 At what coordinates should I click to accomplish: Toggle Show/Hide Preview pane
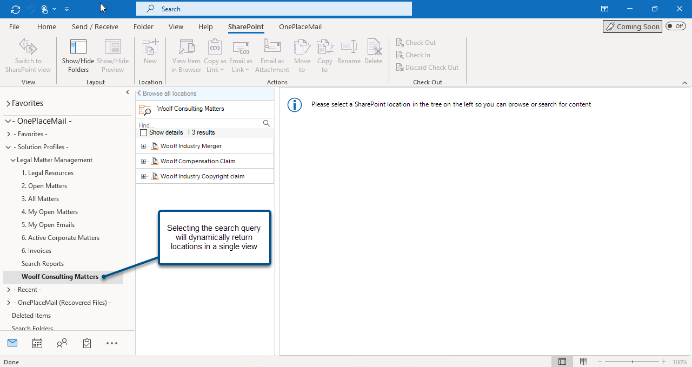click(x=112, y=55)
